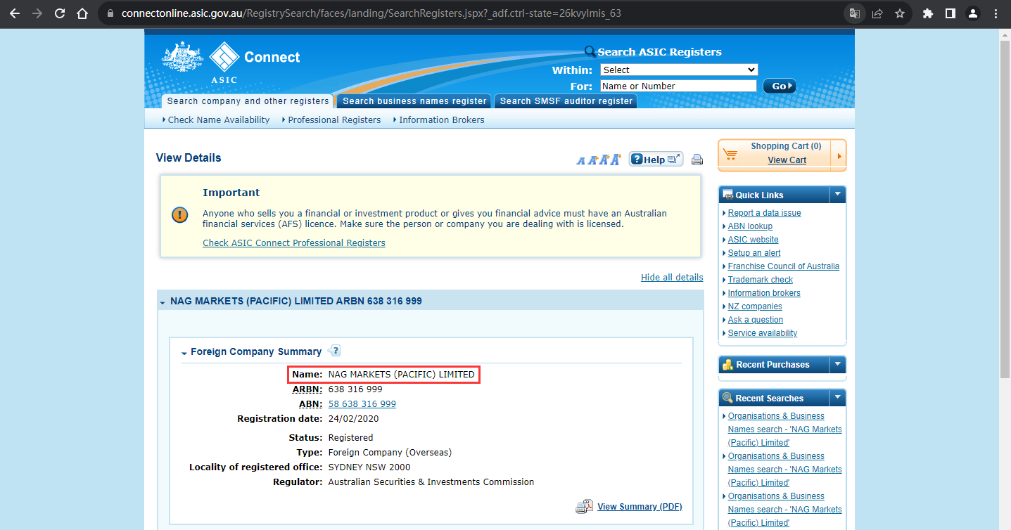Screen dimensions: 1011x530
Task: Open the Help button
Action: (x=656, y=160)
